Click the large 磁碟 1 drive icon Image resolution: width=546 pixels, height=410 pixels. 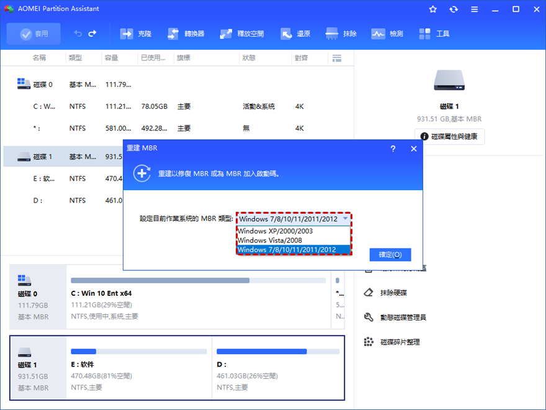pyautogui.click(x=449, y=80)
